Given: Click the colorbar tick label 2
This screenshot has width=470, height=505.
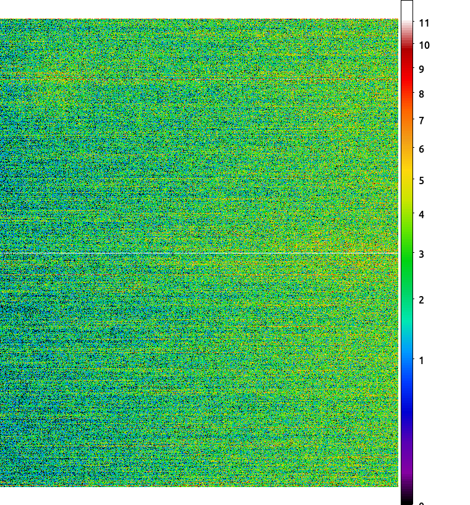Looking at the screenshot, I should pos(421,300).
